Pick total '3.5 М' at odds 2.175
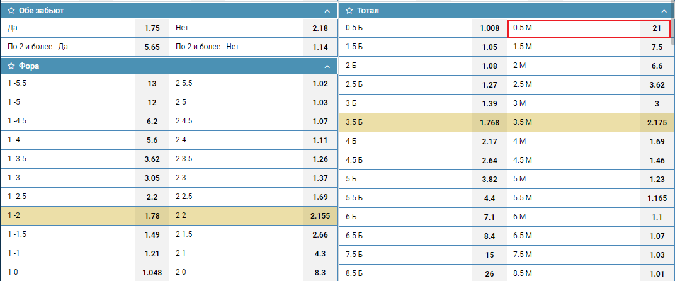The height and width of the screenshot is (281, 675). (656, 123)
